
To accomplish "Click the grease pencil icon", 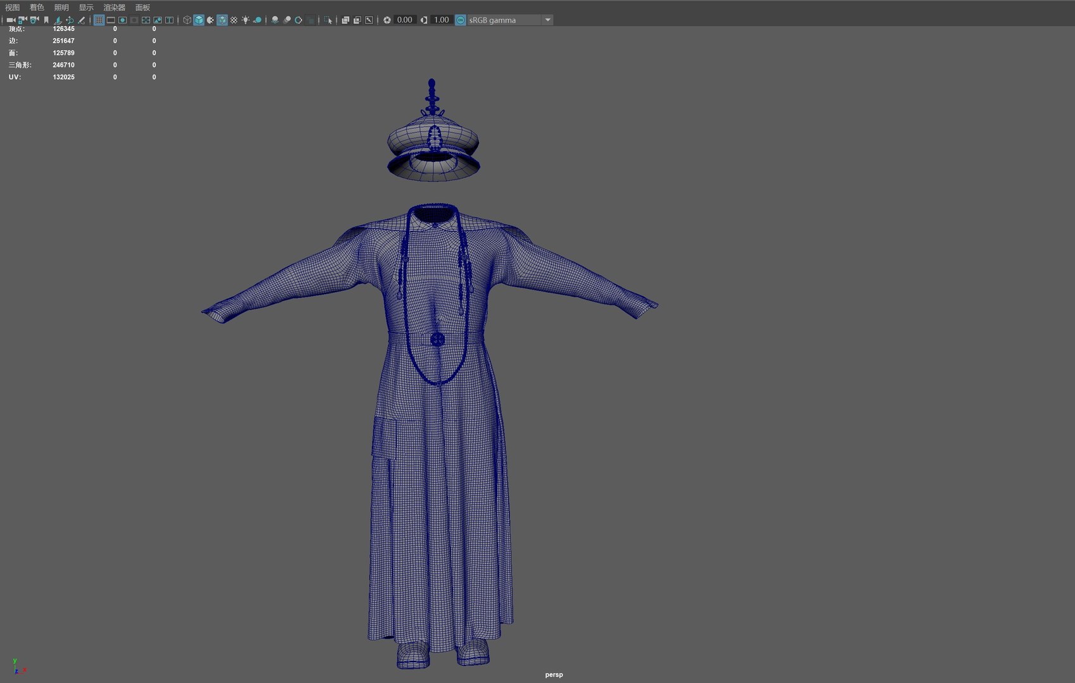I will pos(82,20).
